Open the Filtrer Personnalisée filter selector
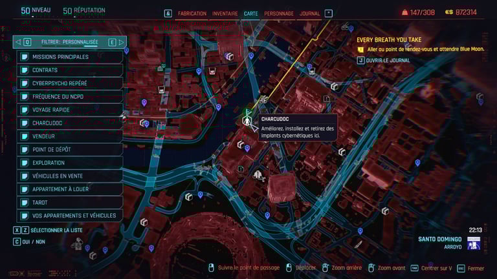 [70, 42]
